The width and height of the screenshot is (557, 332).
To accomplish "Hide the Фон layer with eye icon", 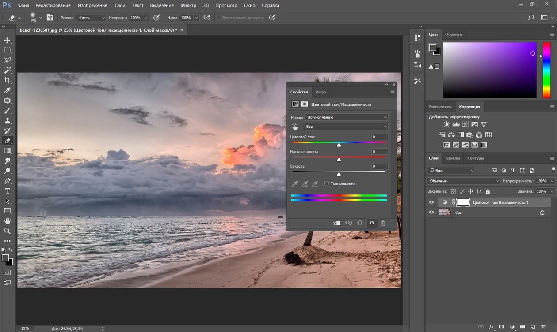I will pos(431,212).
